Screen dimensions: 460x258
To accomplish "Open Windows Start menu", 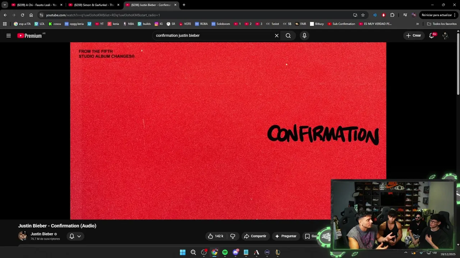I will coord(183,252).
